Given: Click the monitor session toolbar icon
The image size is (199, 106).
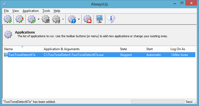Looking at the screenshot, I should click(99, 19).
